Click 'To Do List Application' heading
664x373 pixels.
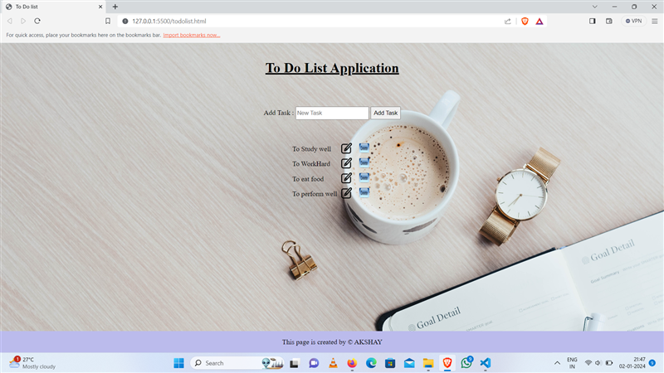(x=332, y=68)
